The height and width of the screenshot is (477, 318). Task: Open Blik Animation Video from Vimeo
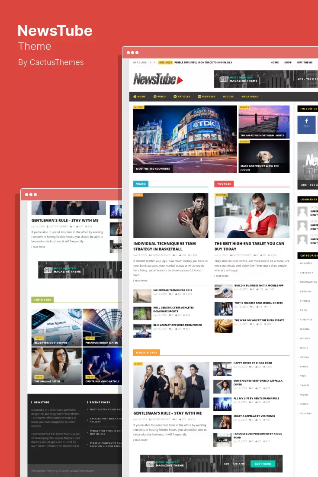[177, 325]
